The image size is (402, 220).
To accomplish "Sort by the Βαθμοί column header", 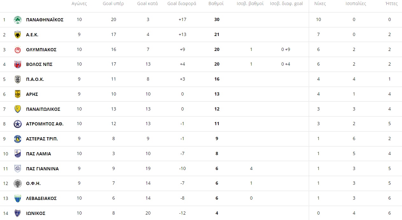I will pos(216,4).
